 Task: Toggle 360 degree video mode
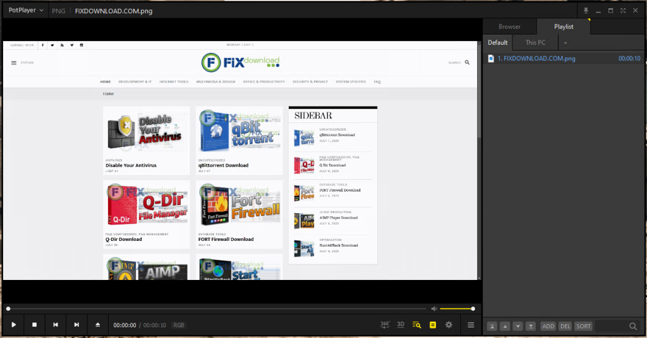[x=385, y=325]
